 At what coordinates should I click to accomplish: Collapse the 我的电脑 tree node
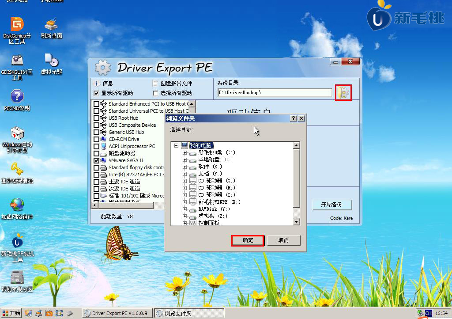(177, 146)
